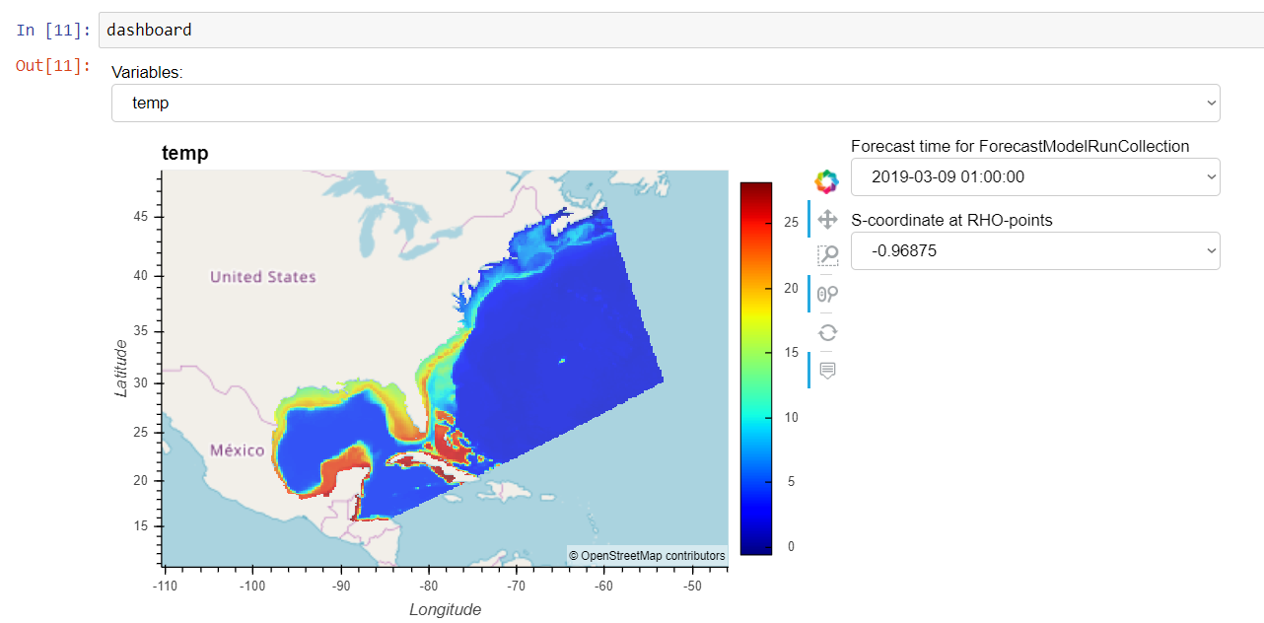Click the In [11] cell prompt
This screenshot has height=623, width=1264.
click(53, 30)
